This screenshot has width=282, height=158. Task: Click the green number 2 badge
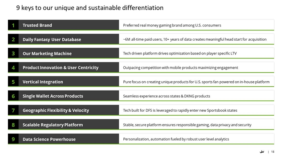pyautogui.click(x=13, y=39)
